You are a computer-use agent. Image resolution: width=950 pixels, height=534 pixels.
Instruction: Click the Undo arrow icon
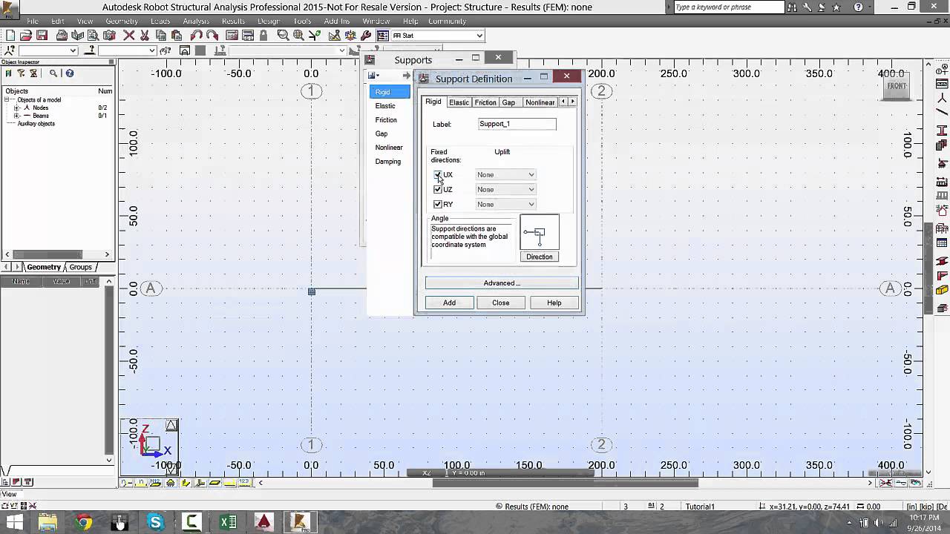(196, 36)
